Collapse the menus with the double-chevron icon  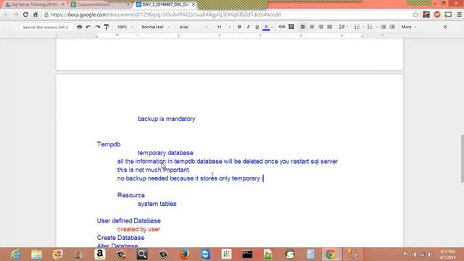pos(445,27)
